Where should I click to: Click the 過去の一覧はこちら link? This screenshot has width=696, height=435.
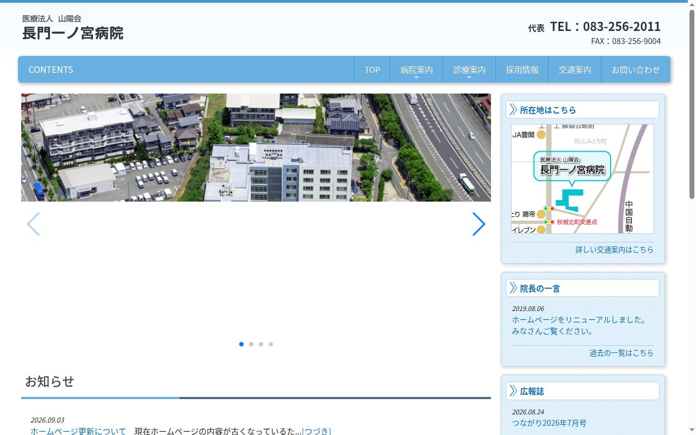pyautogui.click(x=622, y=353)
